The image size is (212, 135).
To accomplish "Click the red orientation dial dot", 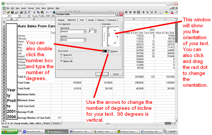I will (109, 28).
